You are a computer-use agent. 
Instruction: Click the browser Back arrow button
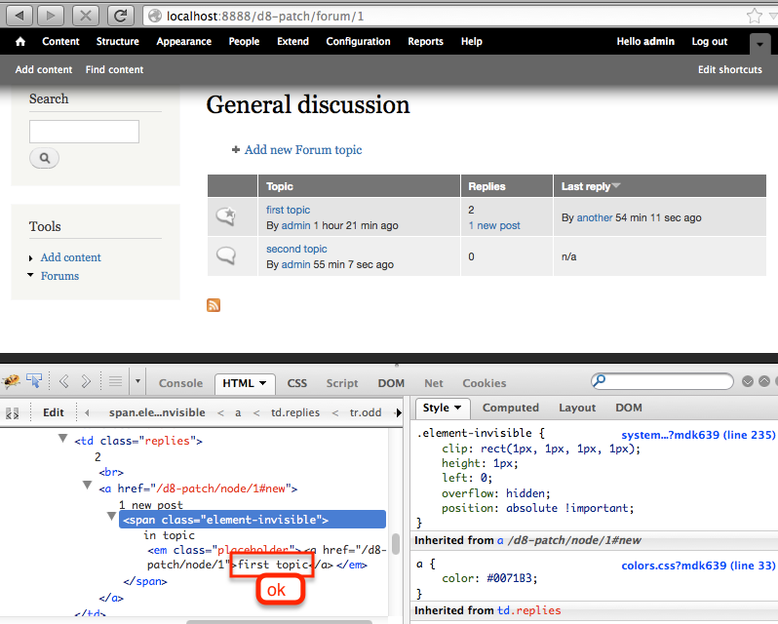pyautogui.click(x=19, y=16)
